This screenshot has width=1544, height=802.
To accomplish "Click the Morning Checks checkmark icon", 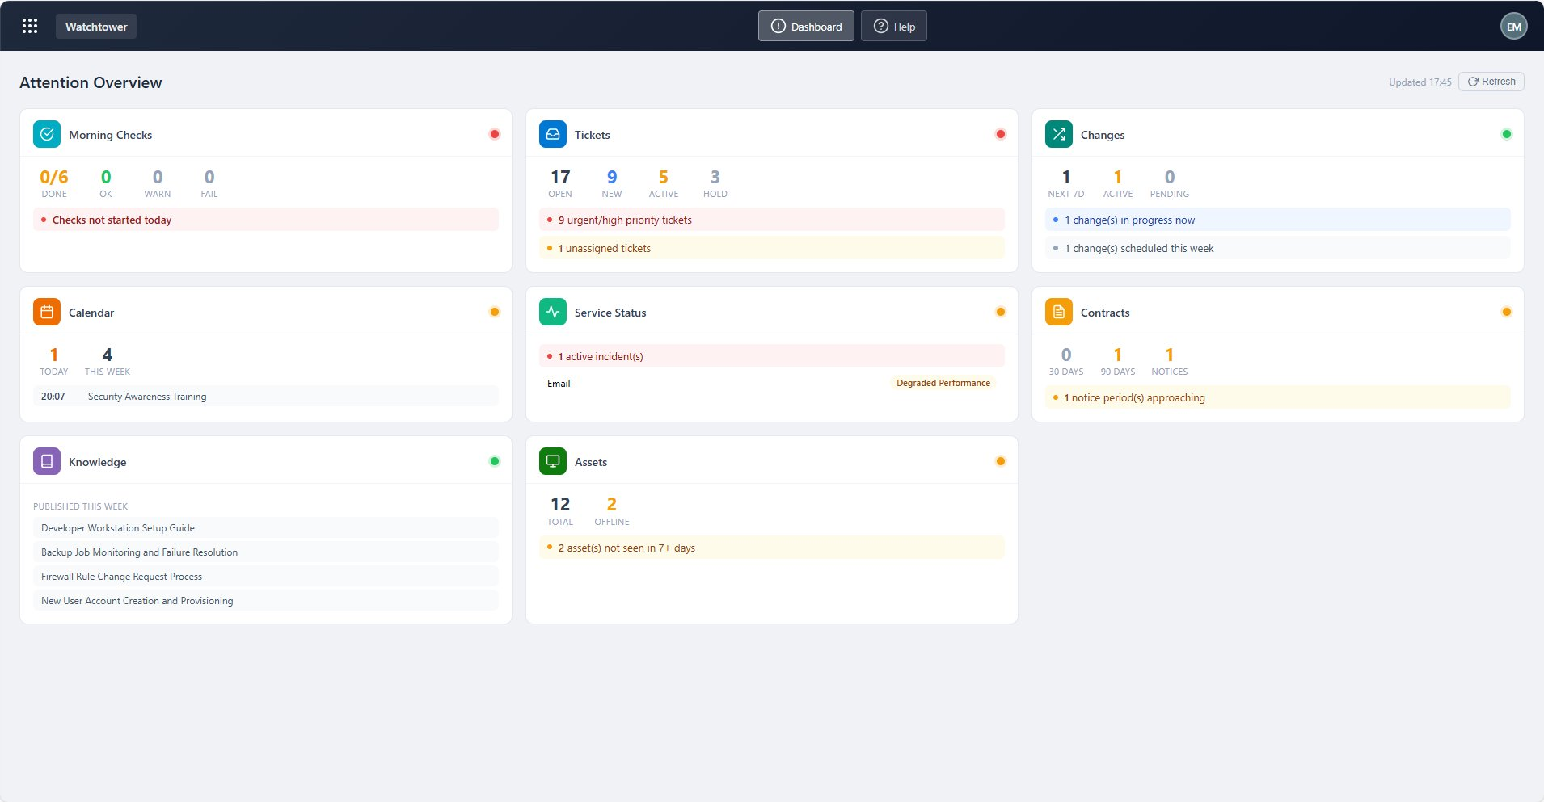I will (x=47, y=134).
